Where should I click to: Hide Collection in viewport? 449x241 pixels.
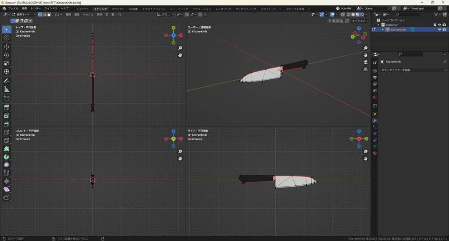[439, 25]
